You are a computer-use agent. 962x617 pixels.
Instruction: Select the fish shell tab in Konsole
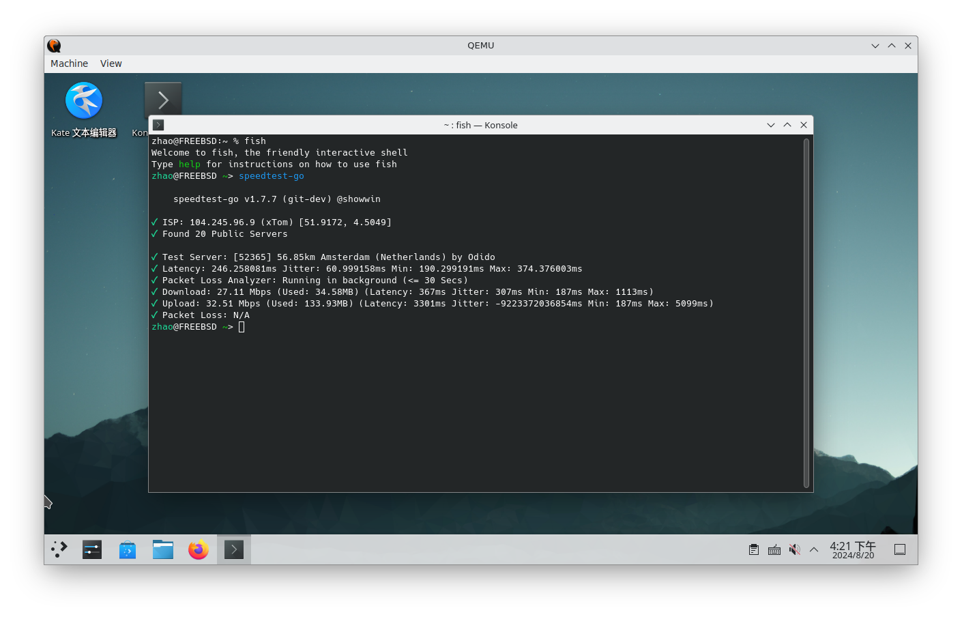[x=158, y=125]
